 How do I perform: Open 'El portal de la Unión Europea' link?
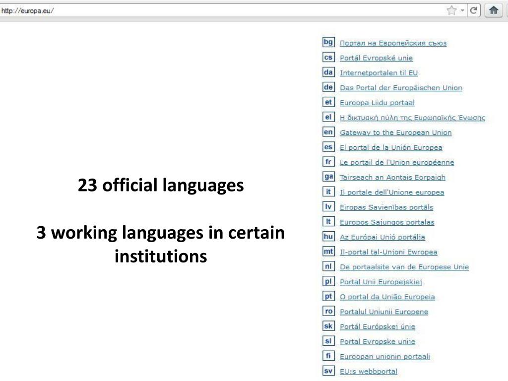click(391, 147)
